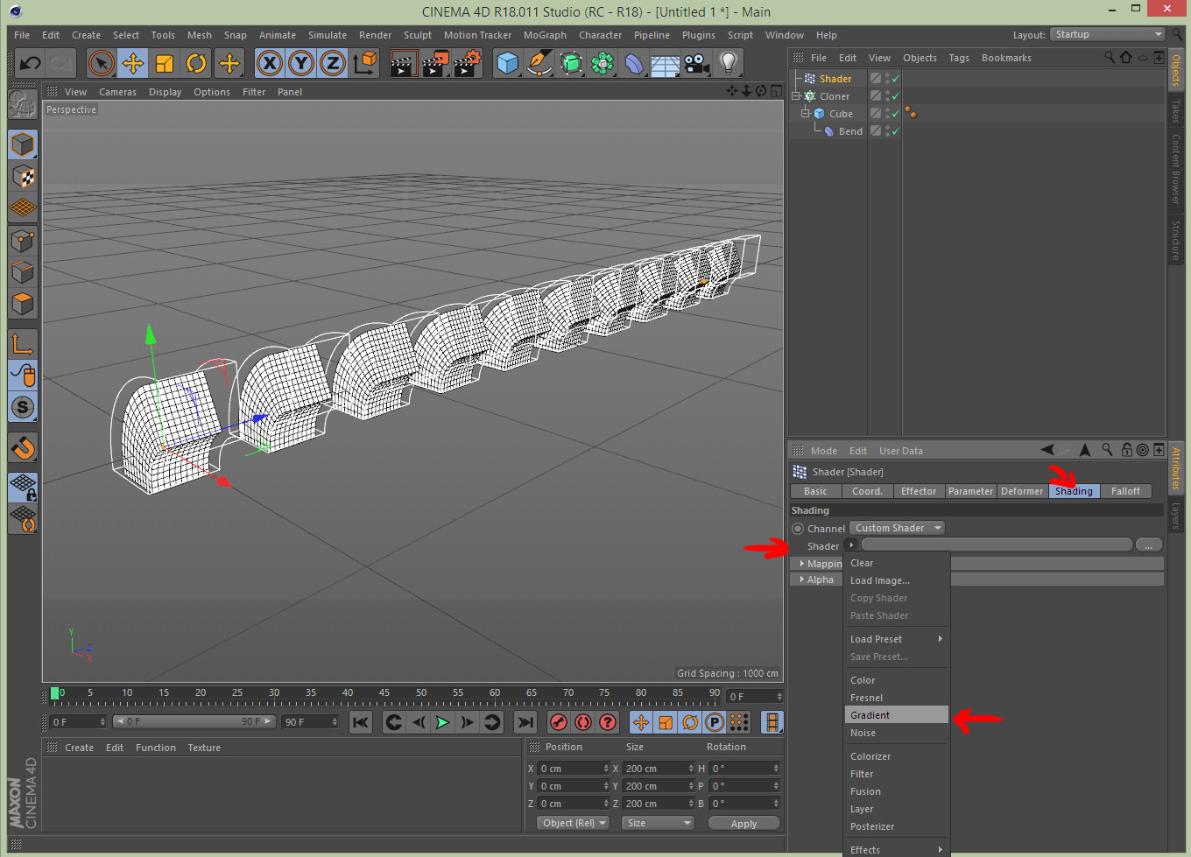Click the current frame field 0 F
Viewport: 1191px width, 857px height.
coord(78,722)
